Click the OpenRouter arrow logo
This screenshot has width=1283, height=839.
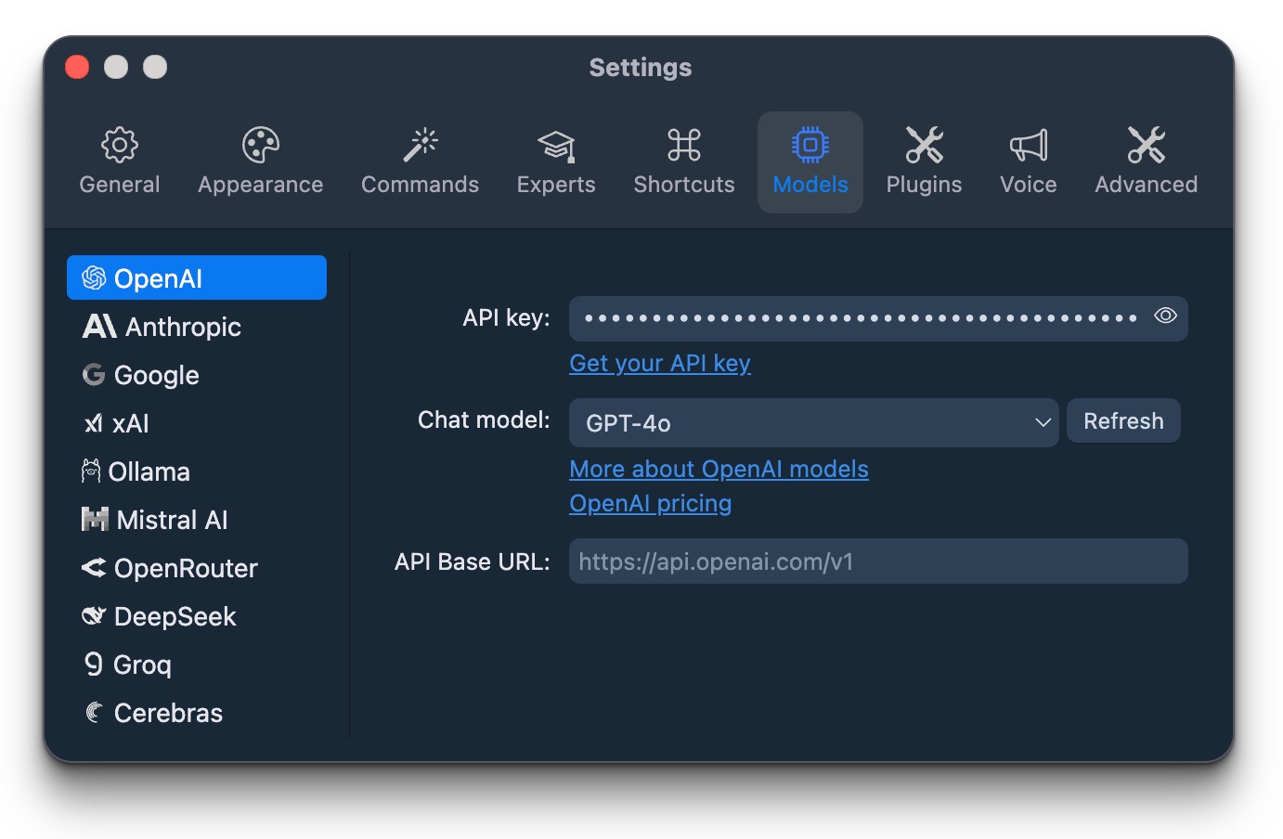[x=94, y=567]
